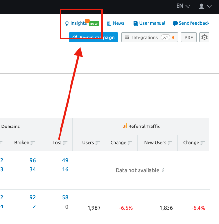Click Lost domains value 58
Screen dimensions: 219x224
[x=65, y=197]
